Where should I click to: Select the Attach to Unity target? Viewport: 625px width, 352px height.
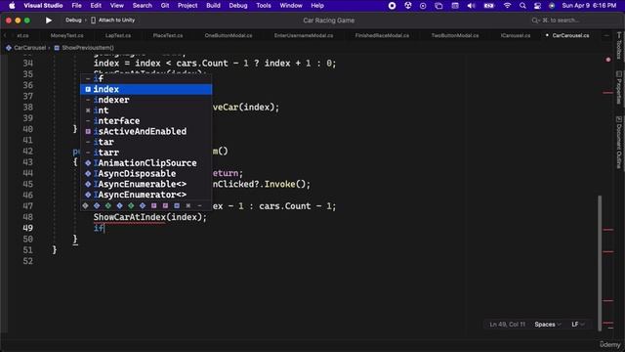click(113, 20)
